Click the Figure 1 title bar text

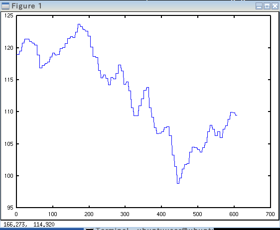[26, 6]
